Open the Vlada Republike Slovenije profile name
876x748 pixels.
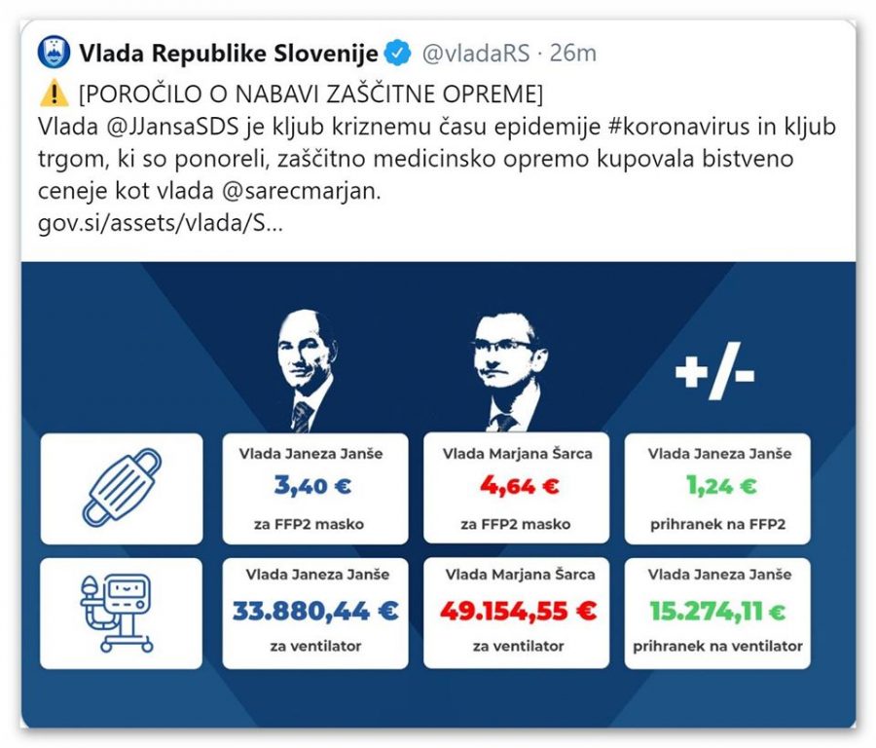[x=229, y=54]
